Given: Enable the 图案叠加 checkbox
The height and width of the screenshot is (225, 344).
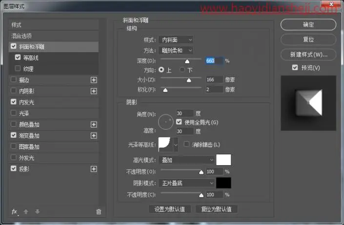Looking at the screenshot, I should pyautogui.click(x=13, y=146).
